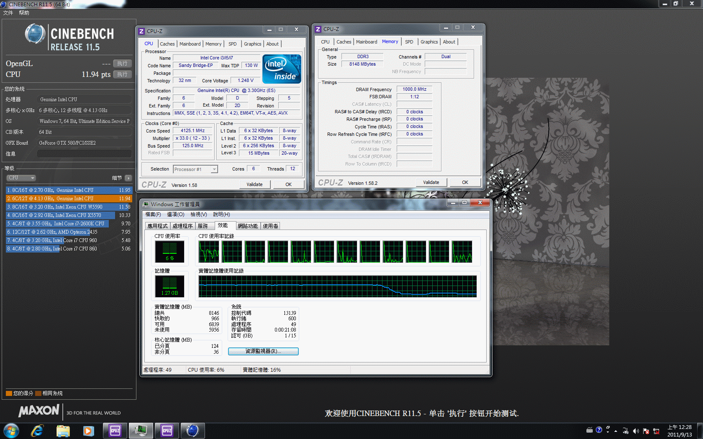Click the Intel inside logo in CPU-Z
This screenshot has width=703, height=439.
pos(282,69)
